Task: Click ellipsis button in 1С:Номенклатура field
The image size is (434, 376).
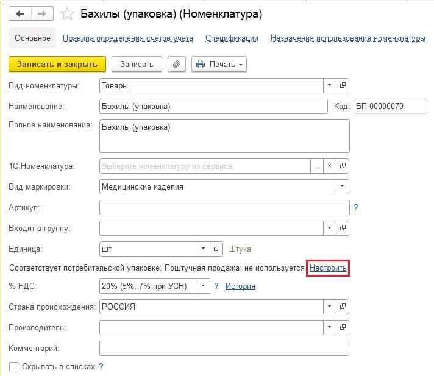Action: click(316, 166)
